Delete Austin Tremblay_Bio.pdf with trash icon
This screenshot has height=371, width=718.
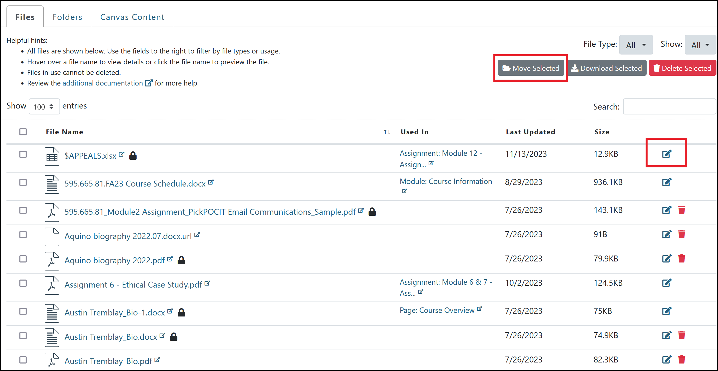(x=682, y=360)
